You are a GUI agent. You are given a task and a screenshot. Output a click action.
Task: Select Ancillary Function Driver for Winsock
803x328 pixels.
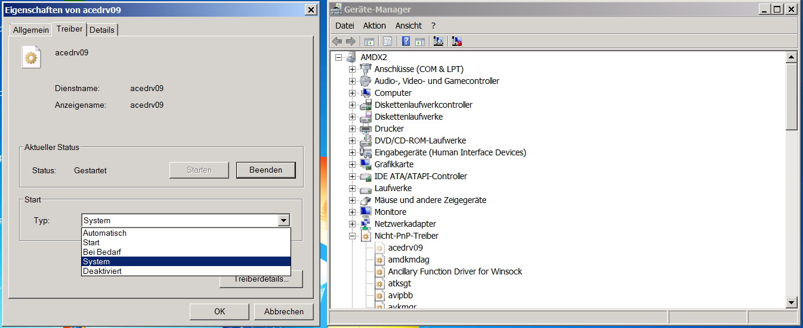click(455, 271)
